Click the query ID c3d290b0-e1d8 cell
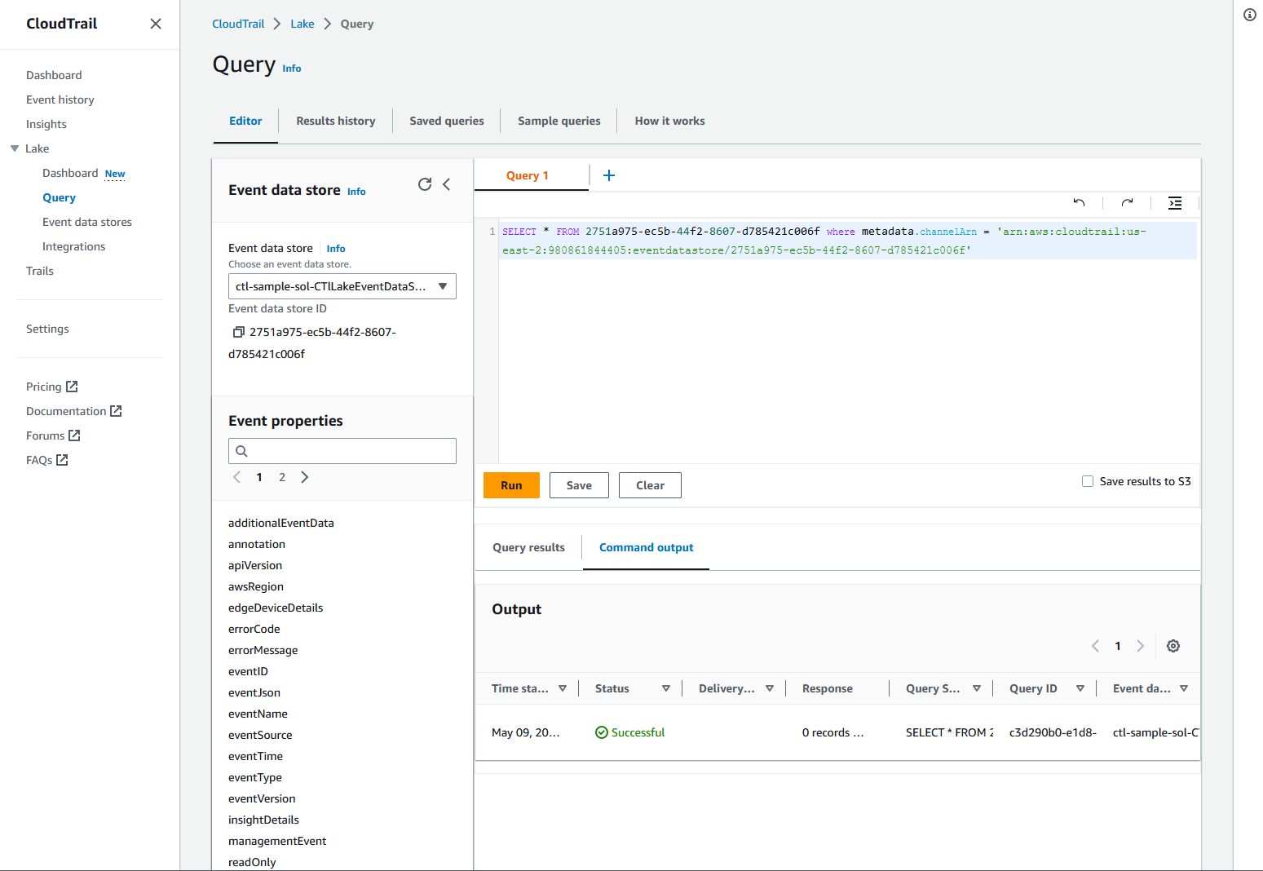Viewport: 1263px width, 871px height. tap(1053, 732)
